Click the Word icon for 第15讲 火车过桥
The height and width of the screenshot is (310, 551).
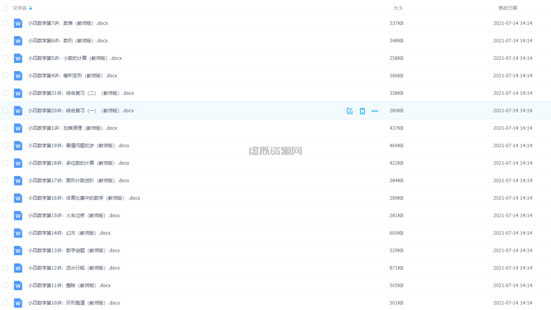[x=18, y=216]
